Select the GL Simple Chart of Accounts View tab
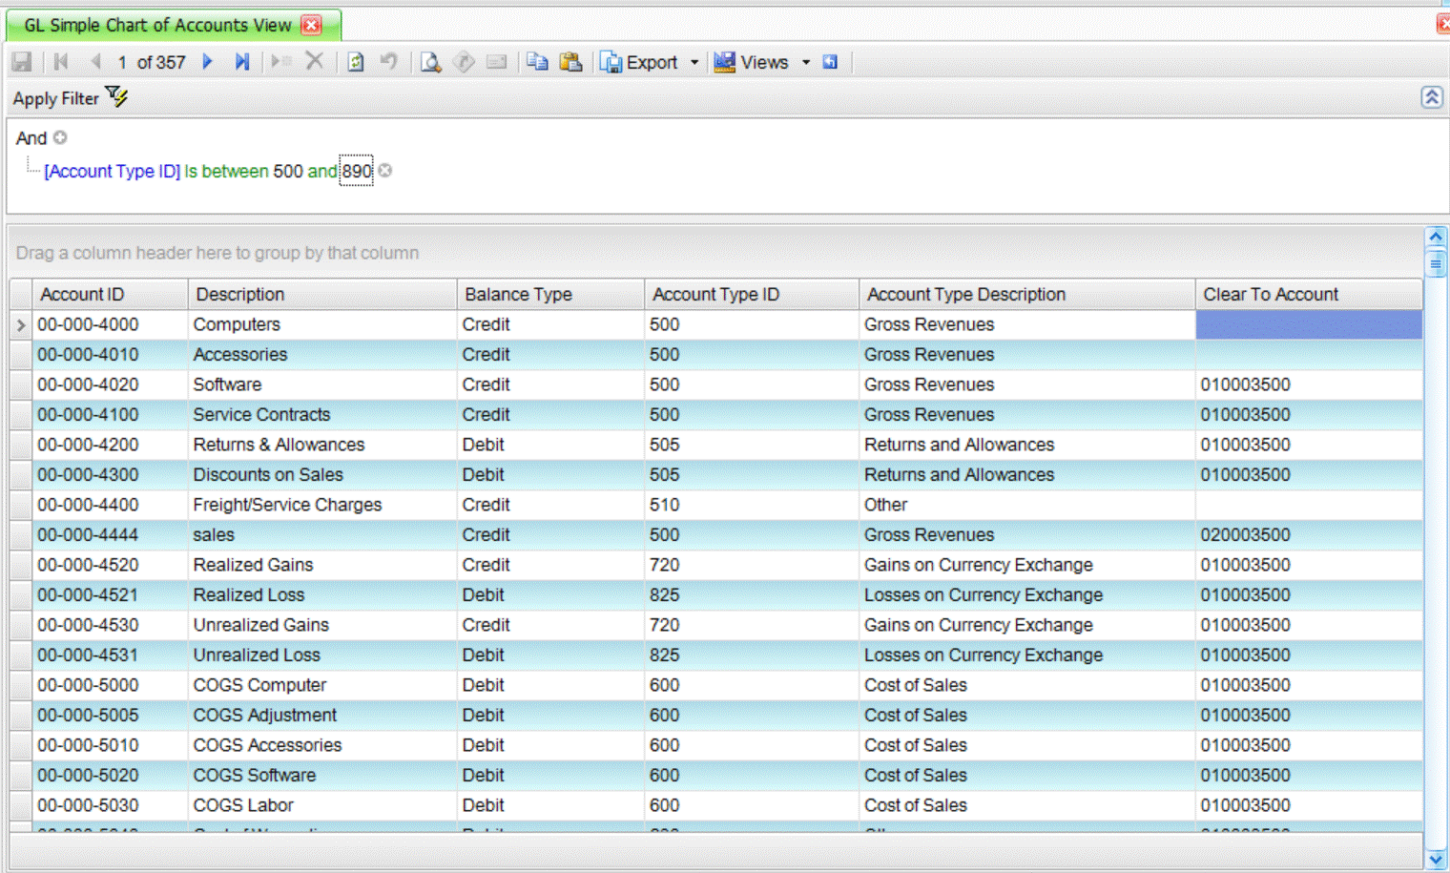 point(157,26)
